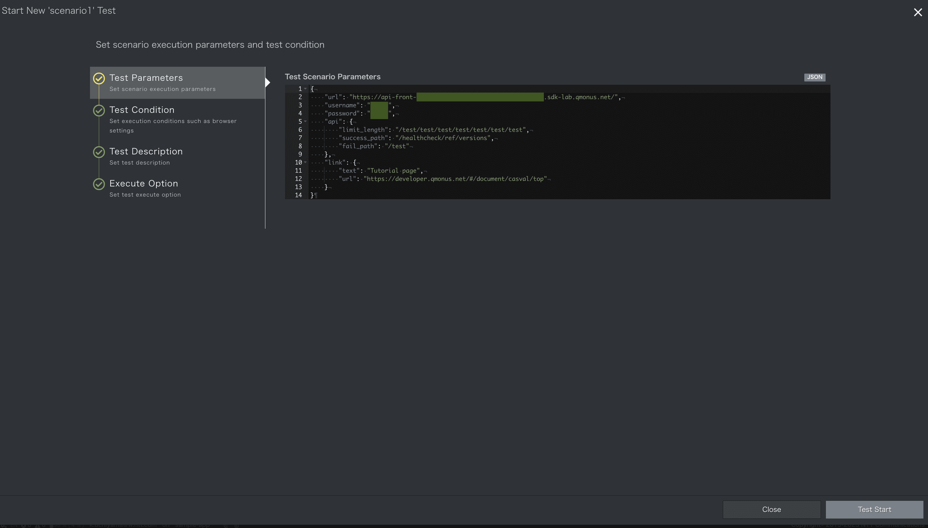Image resolution: width=928 pixels, height=528 pixels.
Task: Click the JSON format badge
Action: (814, 77)
